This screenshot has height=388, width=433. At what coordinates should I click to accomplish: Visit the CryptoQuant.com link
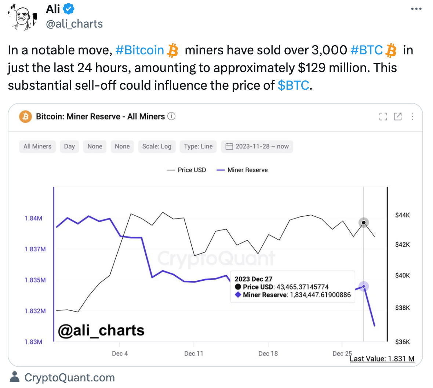(70, 377)
